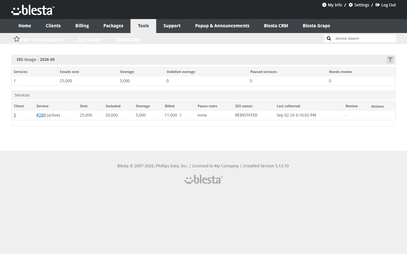Click the Settings gear icon
The width and height of the screenshot is (407, 254).
tap(351, 5)
